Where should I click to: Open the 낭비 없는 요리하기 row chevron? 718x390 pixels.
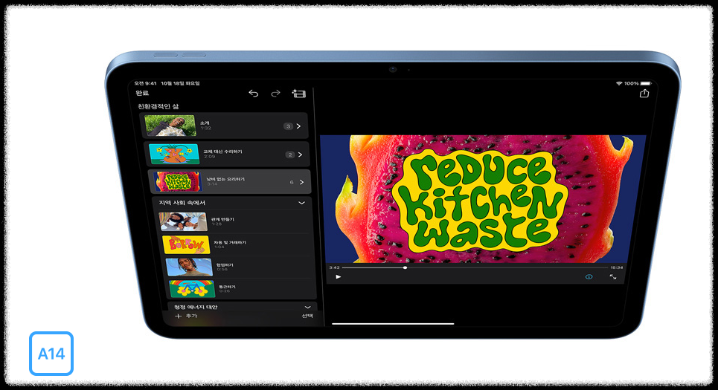click(301, 182)
